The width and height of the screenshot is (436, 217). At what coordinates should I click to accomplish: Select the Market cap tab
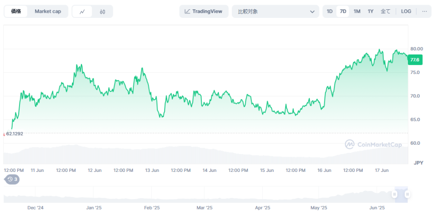click(x=48, y=11)
